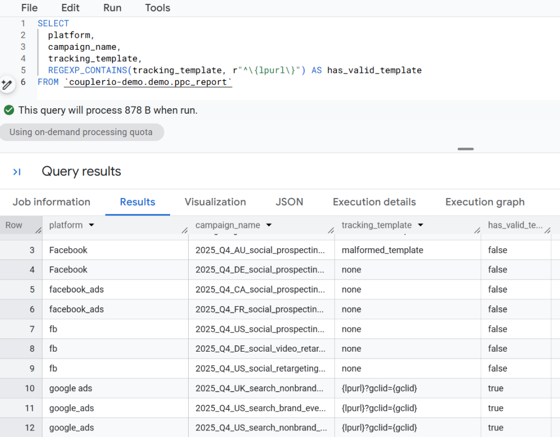Click the has_valid_template alias in editor
The width and height of the screenshot is (560, 437).
pos(374,71)
